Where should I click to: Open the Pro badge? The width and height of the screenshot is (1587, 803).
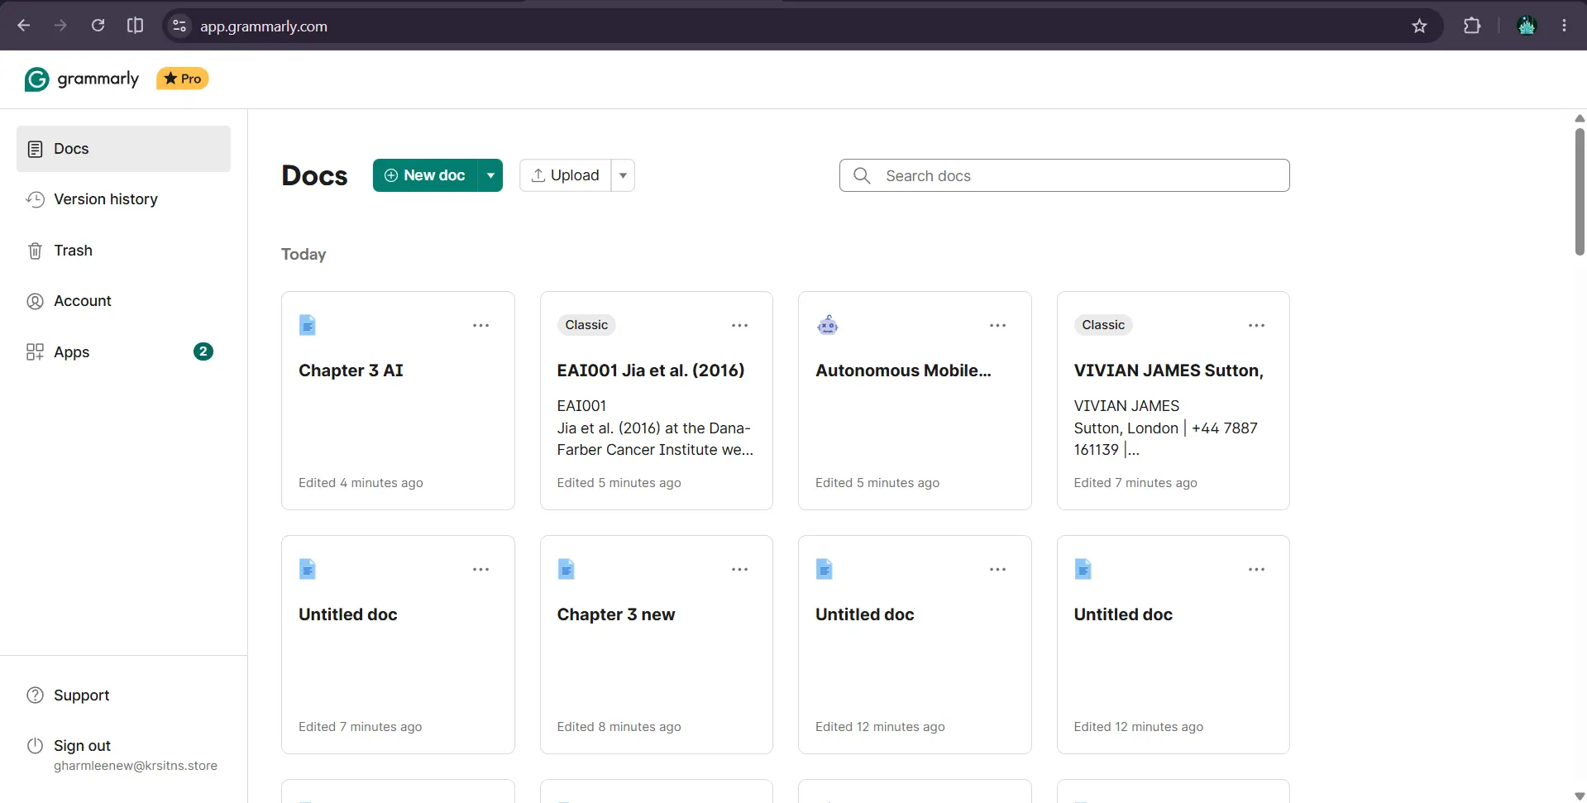pyautogui.click(x=183, y=79)
